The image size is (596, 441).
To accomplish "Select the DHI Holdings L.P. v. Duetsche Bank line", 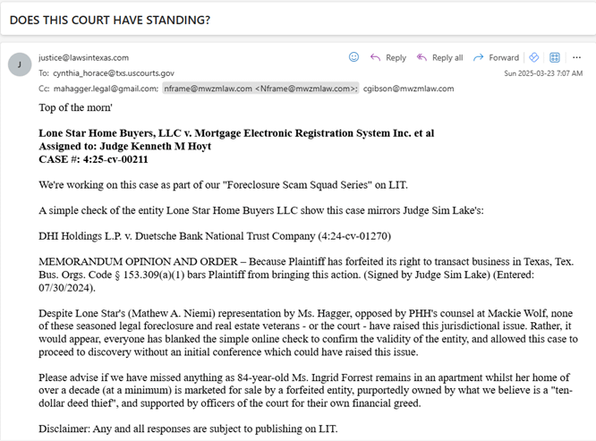I will [x=215, y=236].
